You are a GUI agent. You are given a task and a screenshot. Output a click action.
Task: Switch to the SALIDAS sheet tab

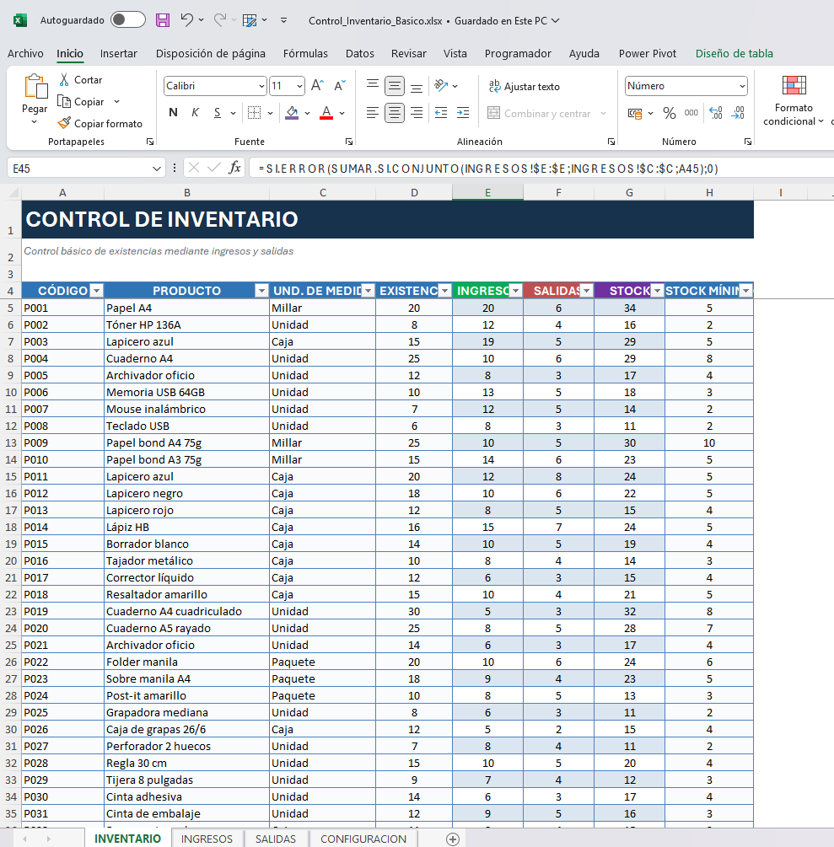(x=276, y=839)
